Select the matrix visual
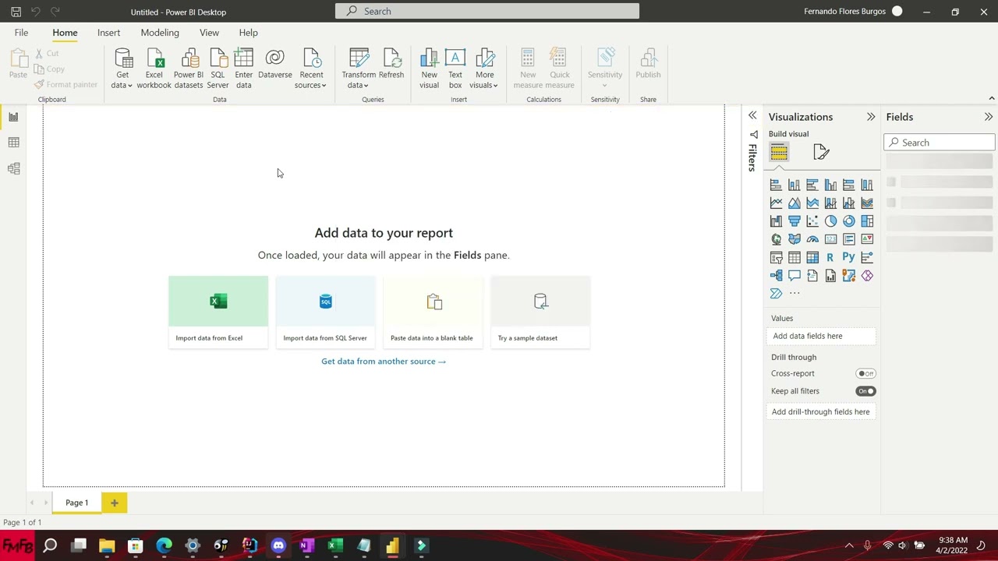Image resolution: width=998 pixels, height=561 pixels. coord(812,257)
